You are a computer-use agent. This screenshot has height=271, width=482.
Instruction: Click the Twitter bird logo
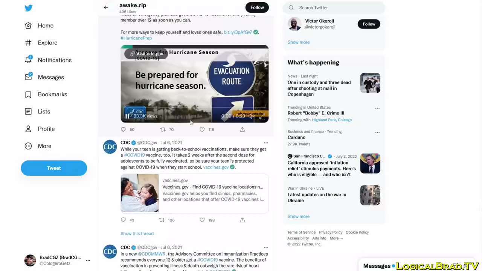(29, 8)
